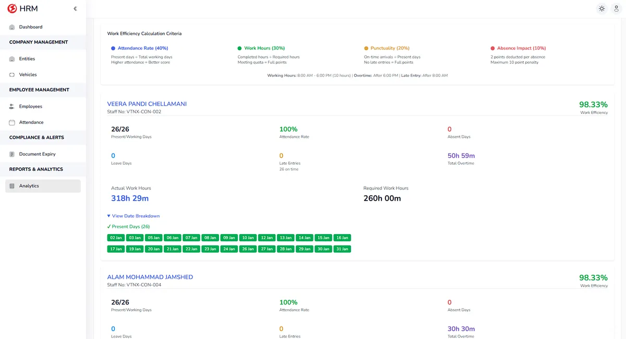This screenshot has width=626, height=339.
Task: Click the 26 Jan present day badge
Action: (x=248, y=249)
